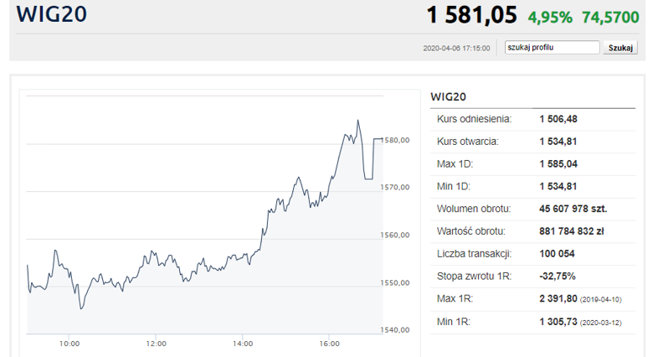Viewport: 658px width, 357px height.
Task: Click the timestamp 2020-04-06 17:15:00
Action: click(x=456, y=49)
